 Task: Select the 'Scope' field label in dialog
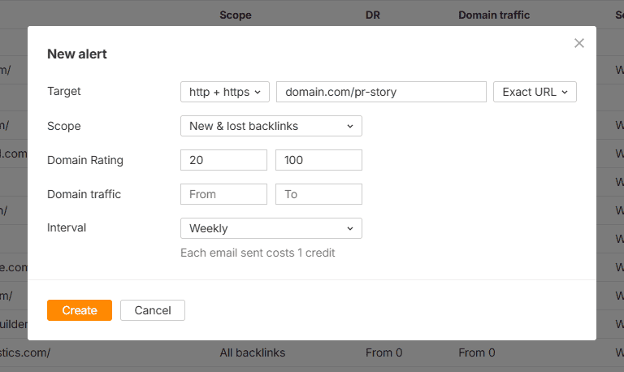click(64, 126)
